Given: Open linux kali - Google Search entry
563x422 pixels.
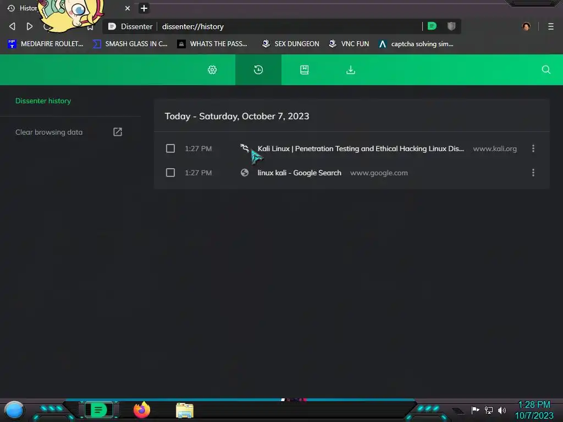Looking at the screenshot, I should (x=299, y=173).
